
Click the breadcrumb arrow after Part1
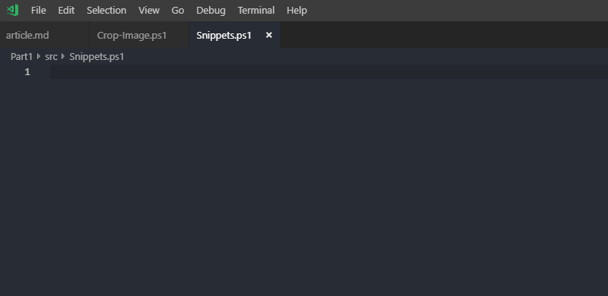point(39,57)
